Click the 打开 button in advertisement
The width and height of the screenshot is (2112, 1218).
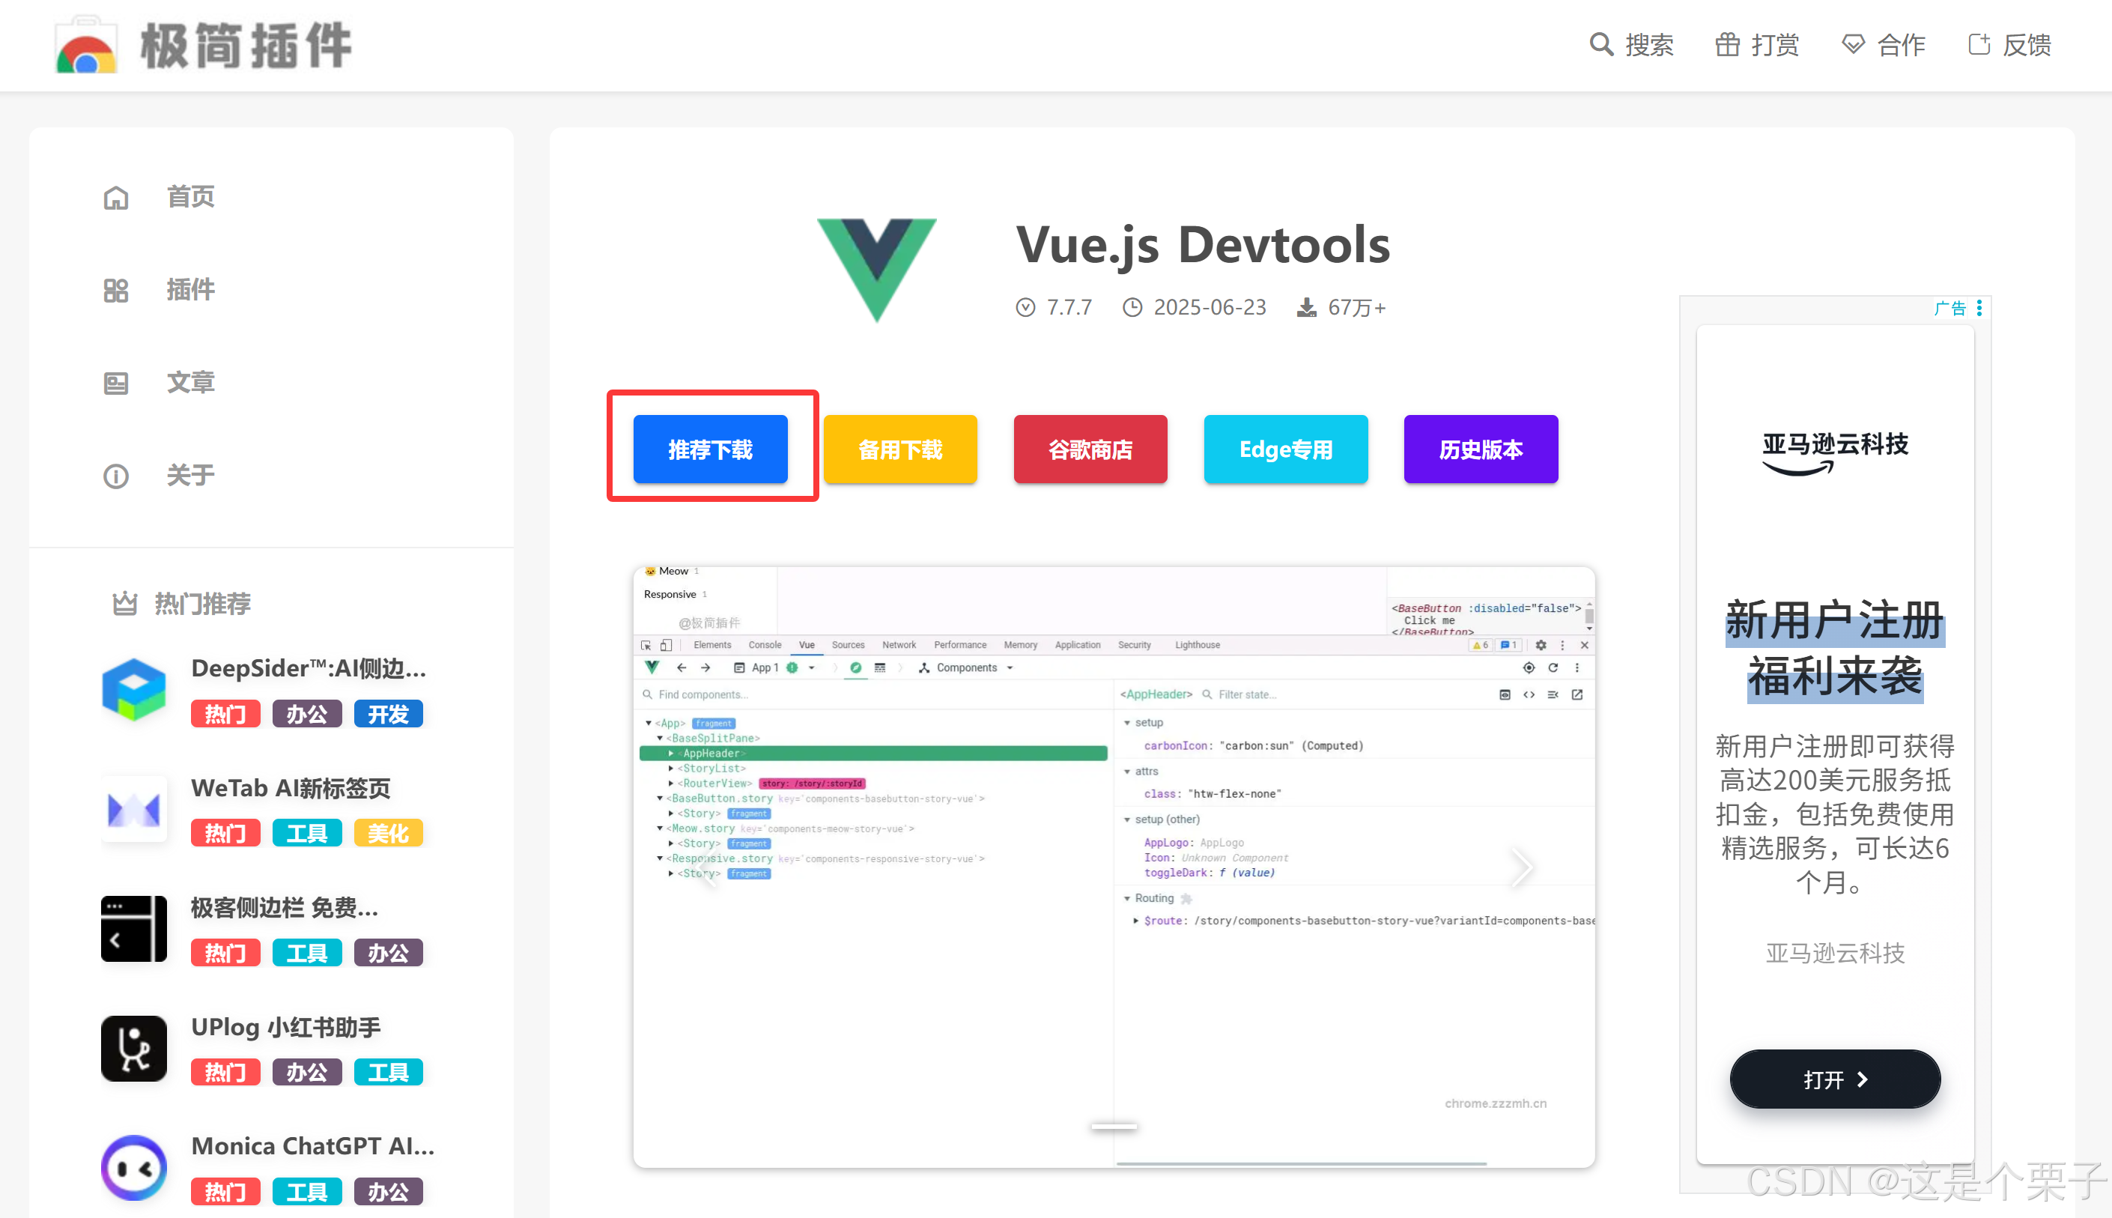click(x=1834, y=1079)
